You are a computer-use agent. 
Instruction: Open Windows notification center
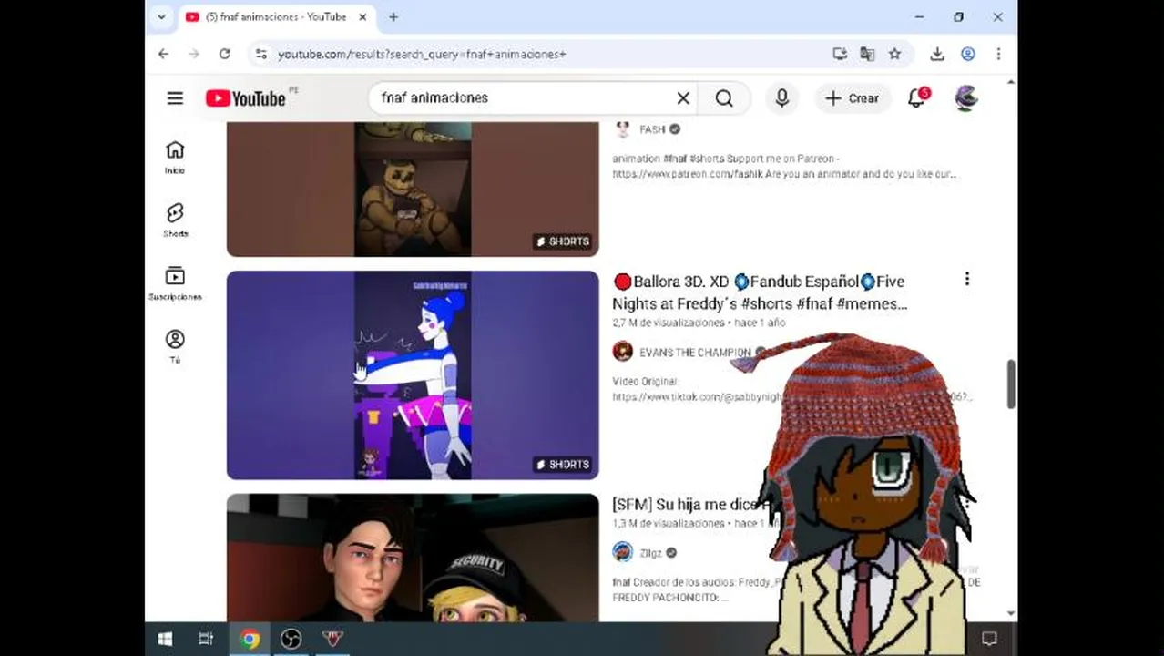989,639
